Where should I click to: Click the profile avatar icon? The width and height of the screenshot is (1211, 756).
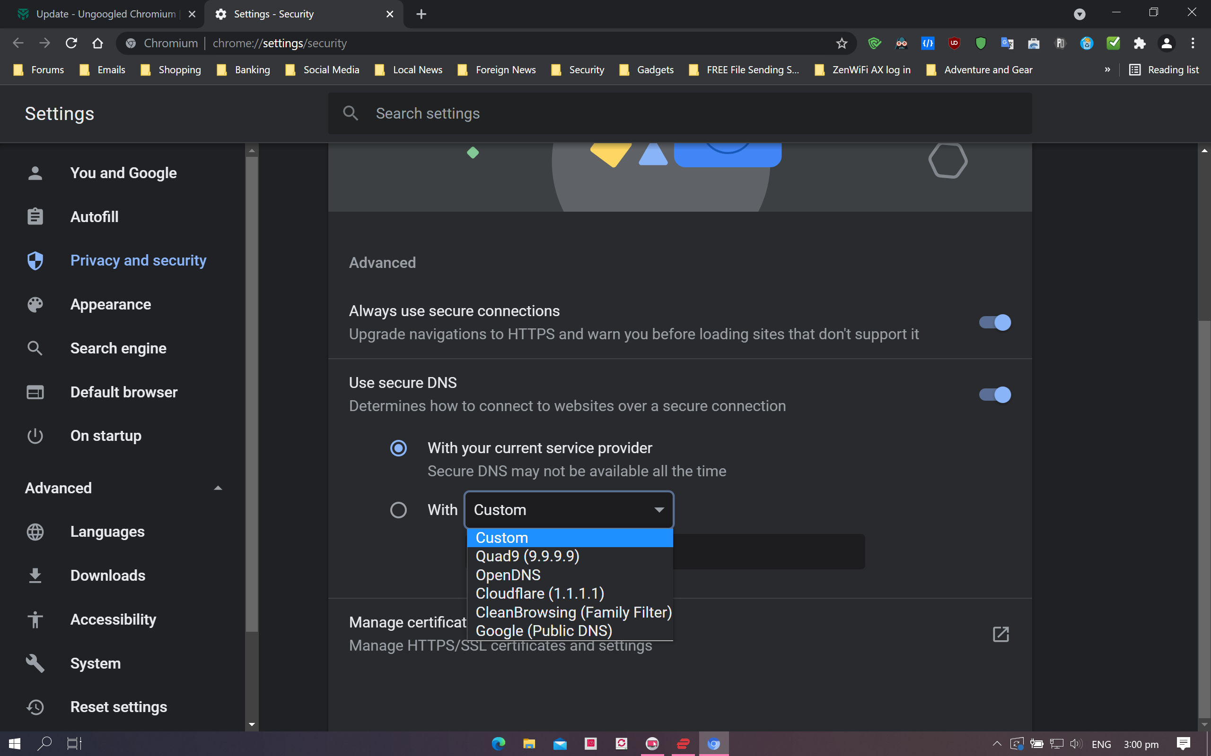[x=1166, y=43]
